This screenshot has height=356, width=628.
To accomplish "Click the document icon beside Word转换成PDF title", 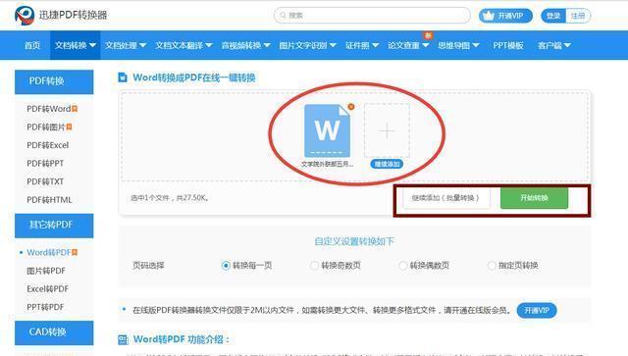I will coord(123,77).
